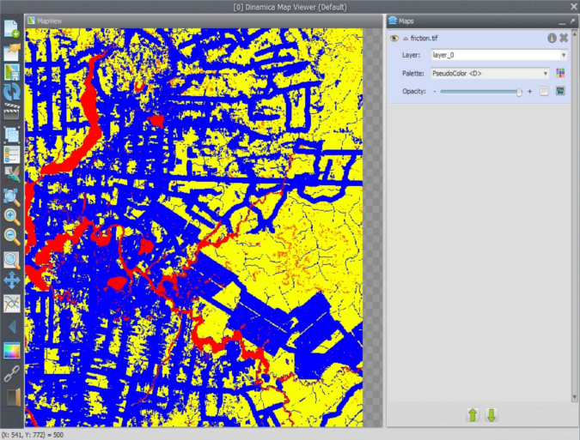Click the save map floppy disk icon

(12, 72)
